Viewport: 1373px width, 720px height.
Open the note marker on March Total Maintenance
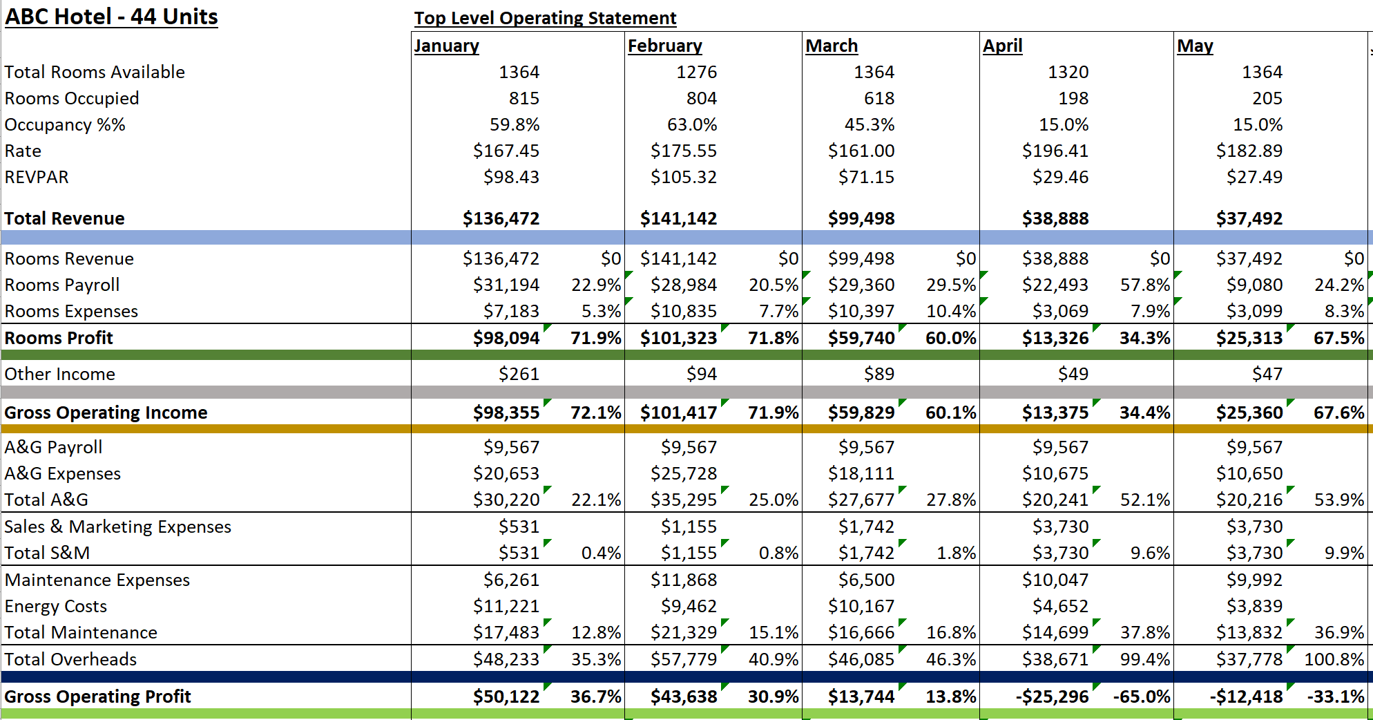point(901,624)
